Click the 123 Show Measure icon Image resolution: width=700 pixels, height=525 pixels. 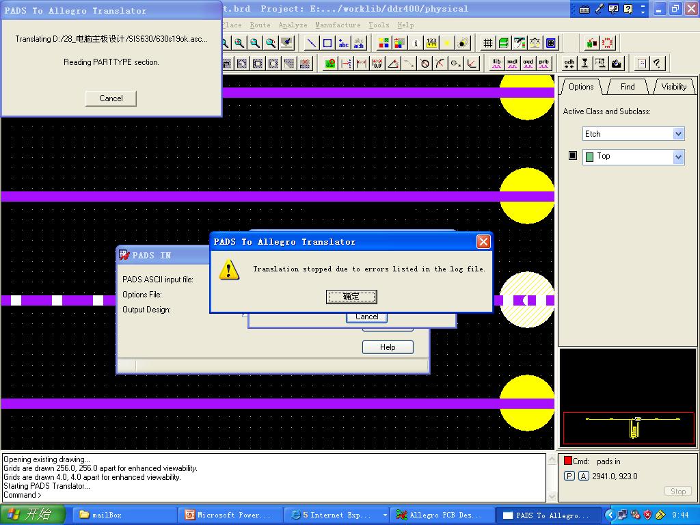pos(431,43)
